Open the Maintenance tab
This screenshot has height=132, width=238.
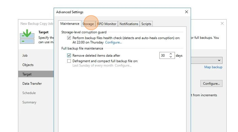click(x=70, y=24)
